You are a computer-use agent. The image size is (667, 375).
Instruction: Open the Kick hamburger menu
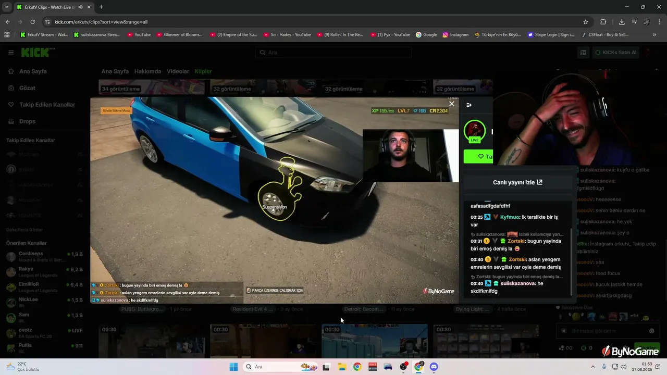point(11,53)
